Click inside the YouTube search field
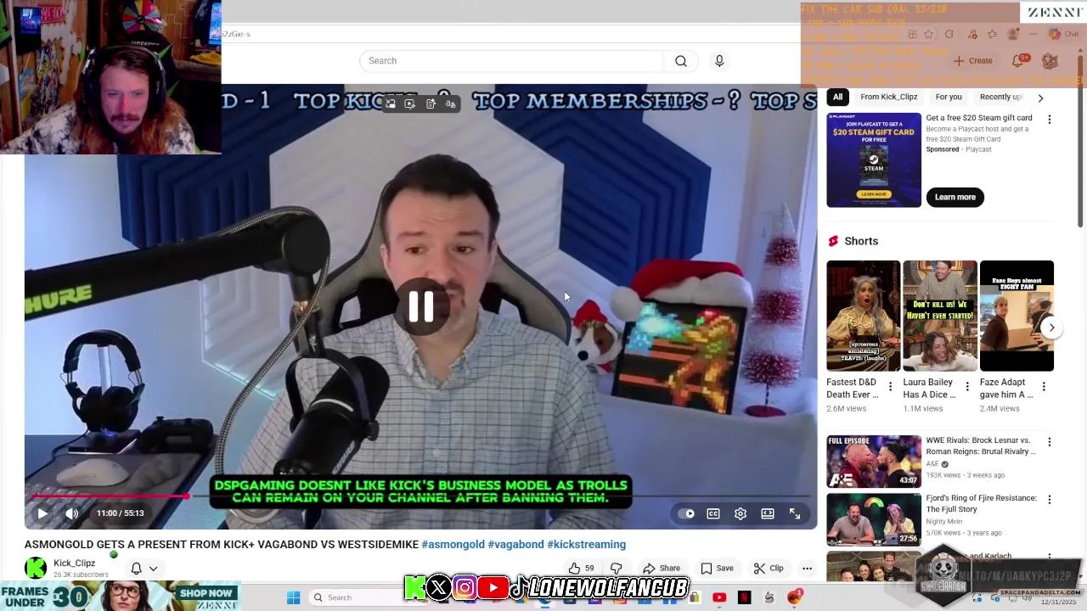The image size is (1087, 611). [512, 61]
